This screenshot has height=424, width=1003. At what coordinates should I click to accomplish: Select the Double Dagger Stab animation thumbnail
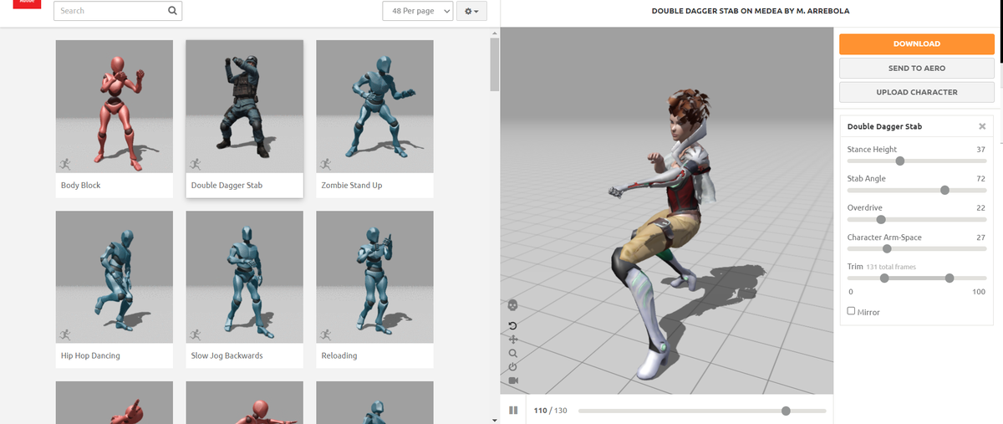[x=245, y=106]
